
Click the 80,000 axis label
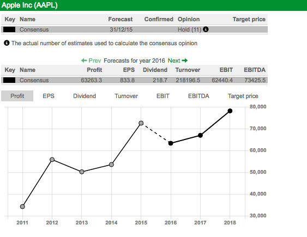point(258,107)
